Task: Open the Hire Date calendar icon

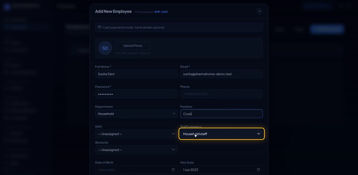Action: click(x=258, y=170)
